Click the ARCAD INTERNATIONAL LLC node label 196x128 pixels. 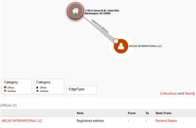(145, 46)
